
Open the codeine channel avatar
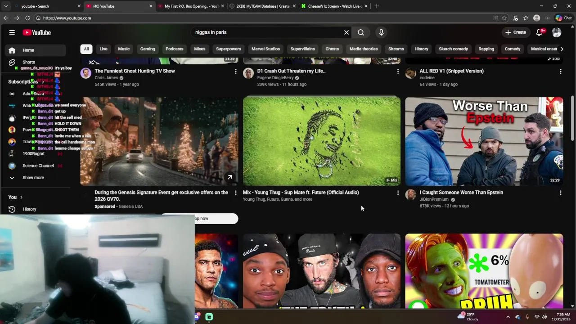411,73
